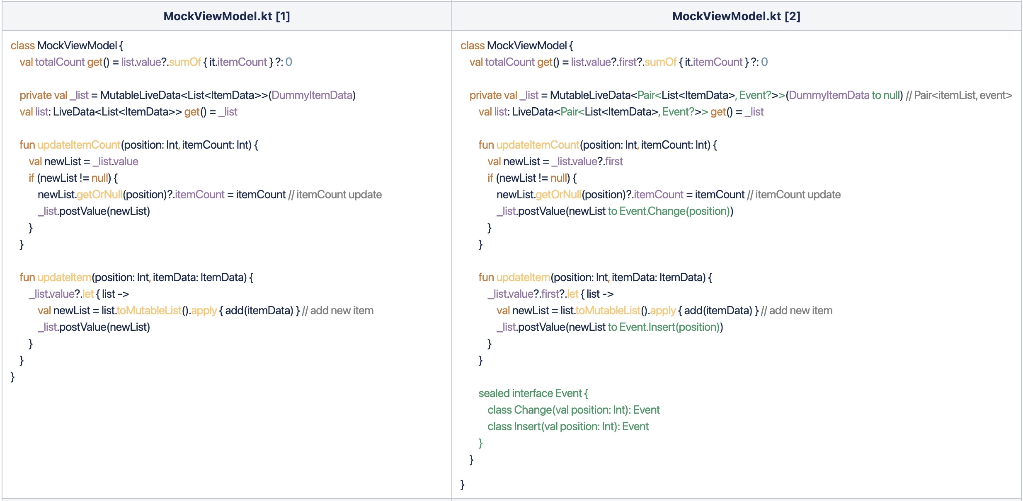Click the MockViewModel.kt [2] header
1023x501 pixels.
point(736,16)
